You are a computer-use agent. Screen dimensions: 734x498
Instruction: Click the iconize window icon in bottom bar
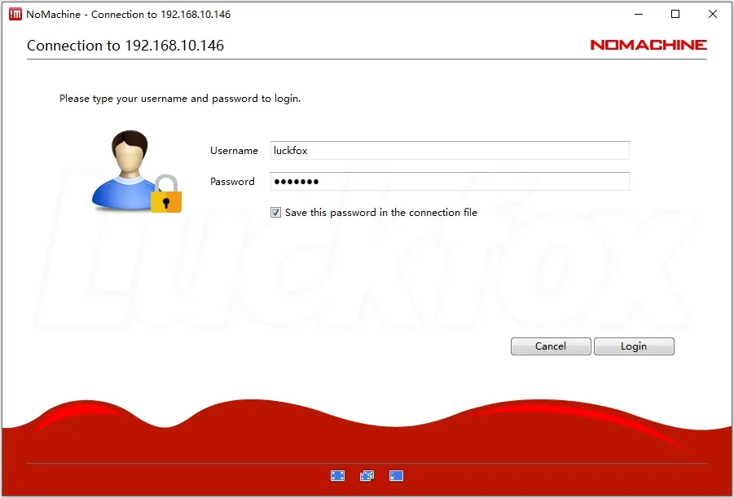(x=396, y=476)
